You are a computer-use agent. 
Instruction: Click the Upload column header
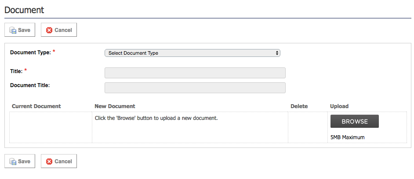pyautogui.click(x=339, y=106)
